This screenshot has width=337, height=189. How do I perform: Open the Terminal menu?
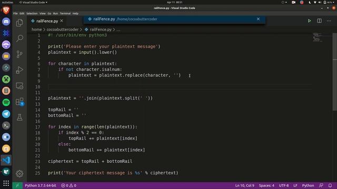(65, 13)
